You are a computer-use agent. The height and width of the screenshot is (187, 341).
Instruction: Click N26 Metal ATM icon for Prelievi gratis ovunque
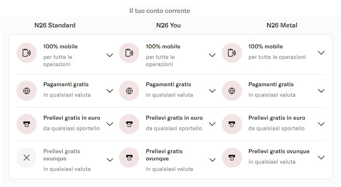(232, 158)
